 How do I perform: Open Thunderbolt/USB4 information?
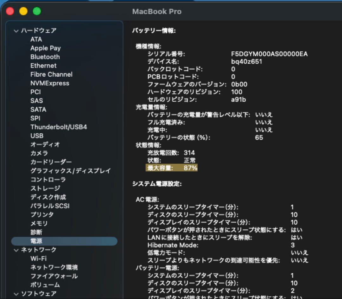pos(59,127)
